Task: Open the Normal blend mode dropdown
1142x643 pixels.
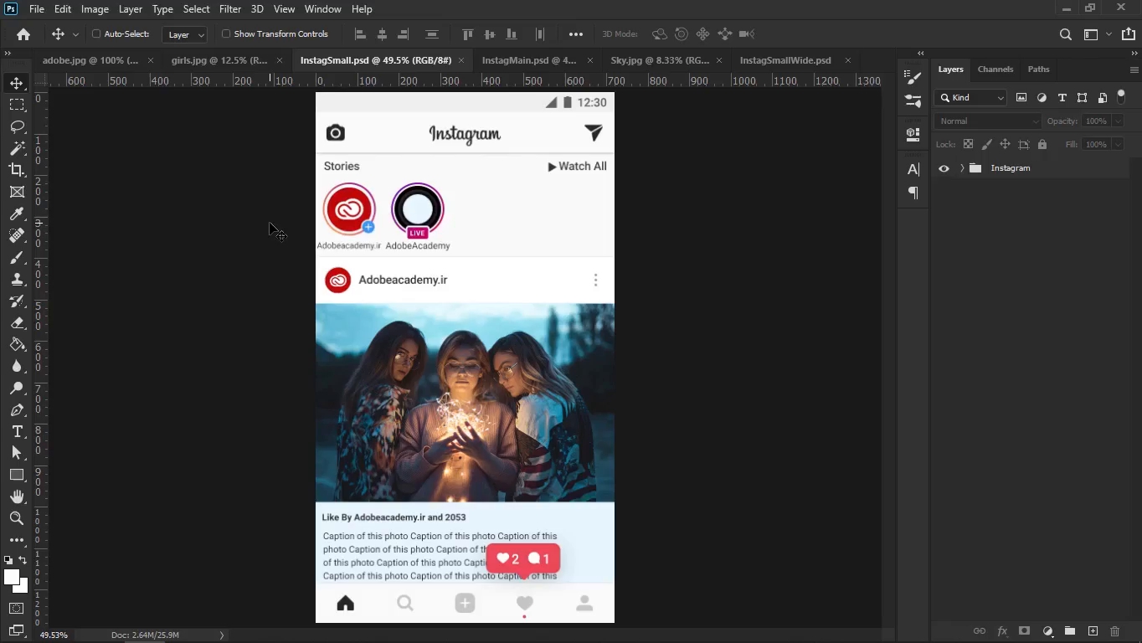Action: click(x=987, y=121)
